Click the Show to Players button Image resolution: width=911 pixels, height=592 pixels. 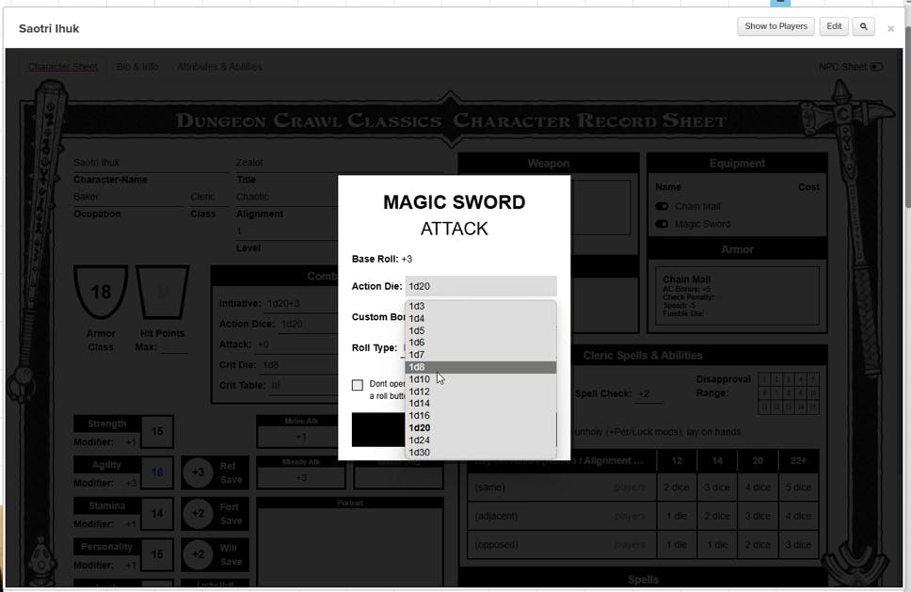coord(775,26)
